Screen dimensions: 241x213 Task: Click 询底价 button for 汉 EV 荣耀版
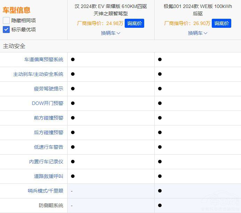pos(134,23)
